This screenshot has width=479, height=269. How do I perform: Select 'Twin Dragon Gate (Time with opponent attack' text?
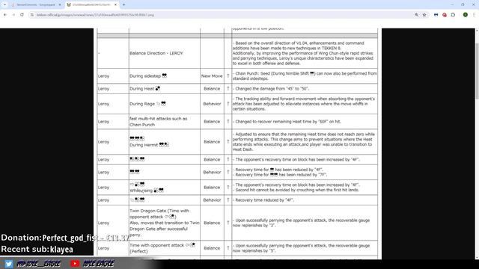(159, 214)
